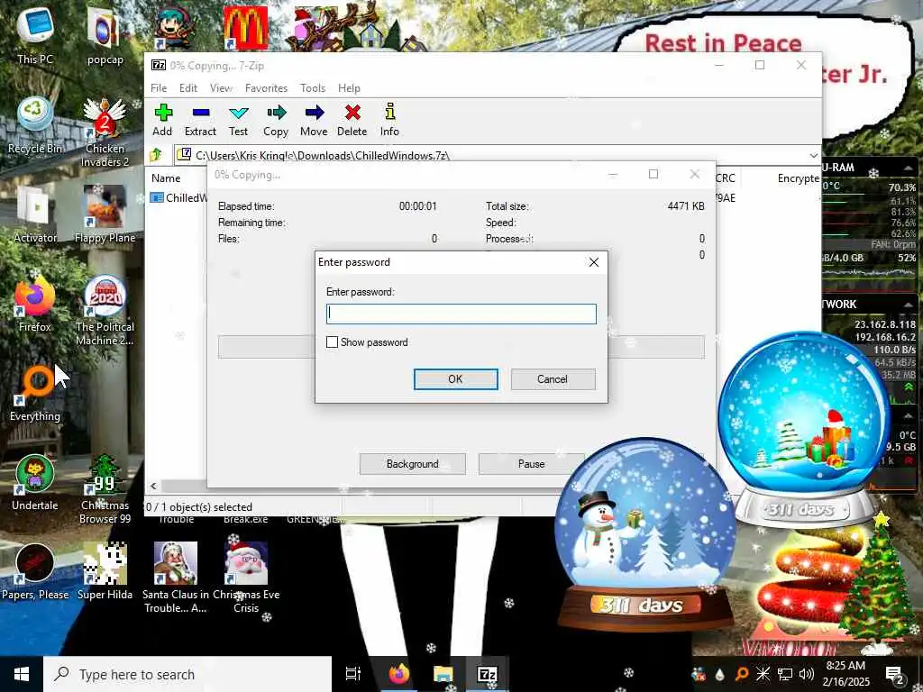Viewport: 923px width, 692px height.
Task: Enable the Show password checkbox
Action: (332, 341)
